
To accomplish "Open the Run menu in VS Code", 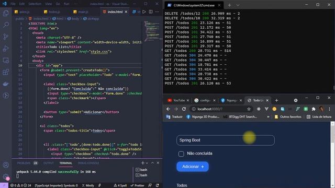I will (x=66, y=4).
